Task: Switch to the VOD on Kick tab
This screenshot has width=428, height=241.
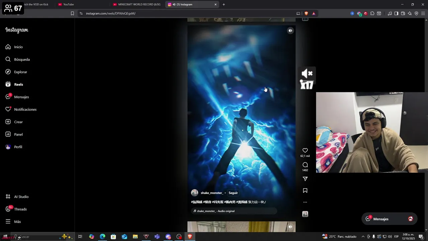Action: 37,4
